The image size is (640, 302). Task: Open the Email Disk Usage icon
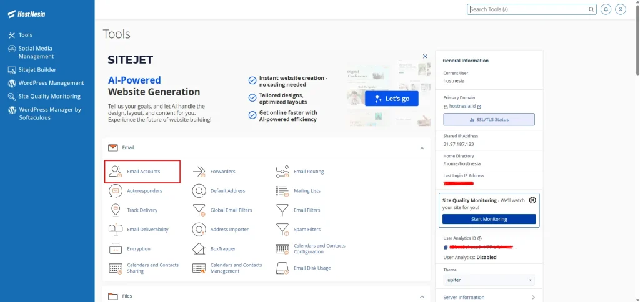282,268
